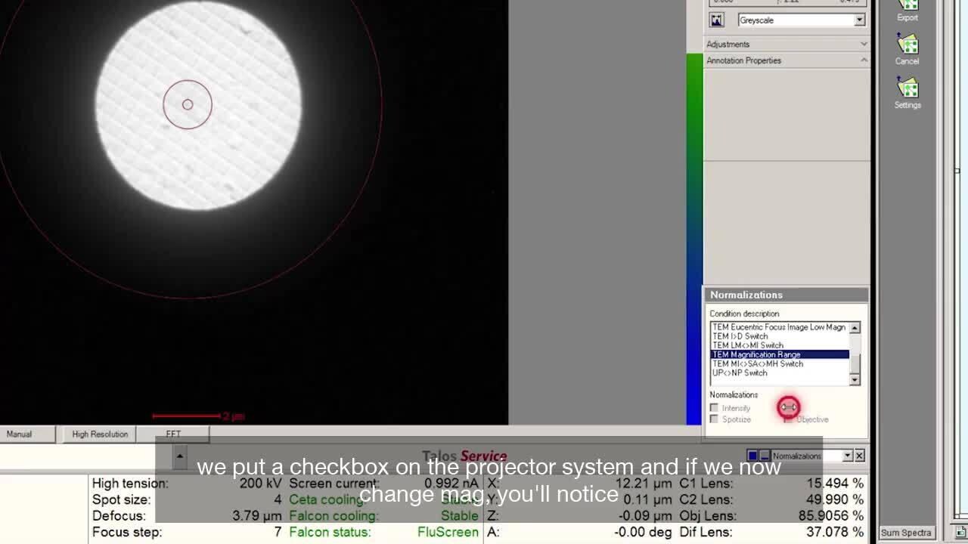Switch to the Manual tab

click(x=20, y=434)
